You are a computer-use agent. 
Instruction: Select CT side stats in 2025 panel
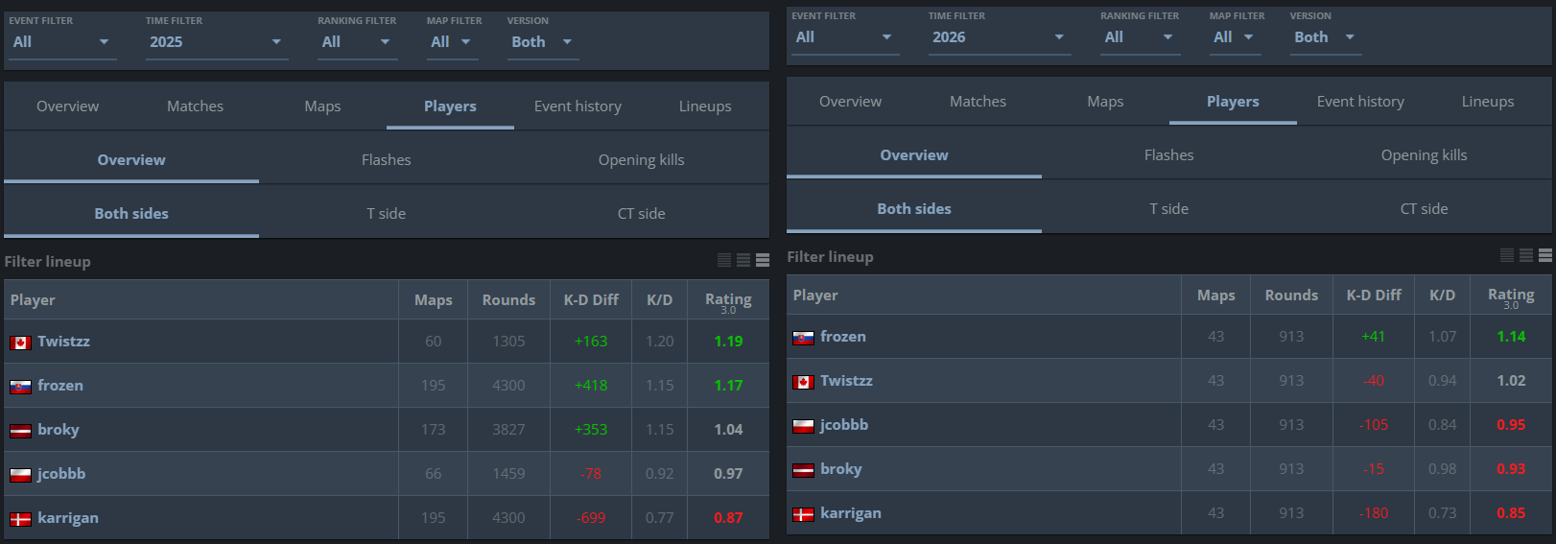[x=642, y=214]
